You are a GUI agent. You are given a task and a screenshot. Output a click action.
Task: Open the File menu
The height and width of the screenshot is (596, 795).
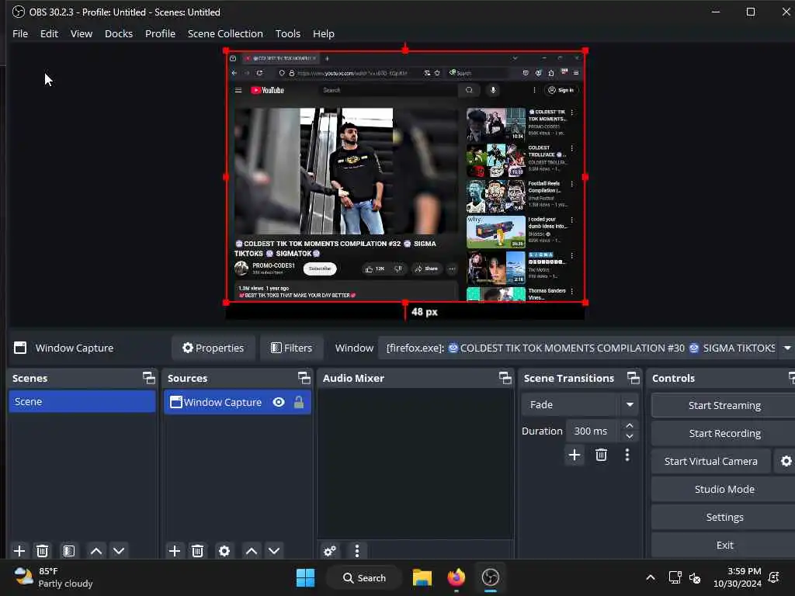[x=20, y=33]
